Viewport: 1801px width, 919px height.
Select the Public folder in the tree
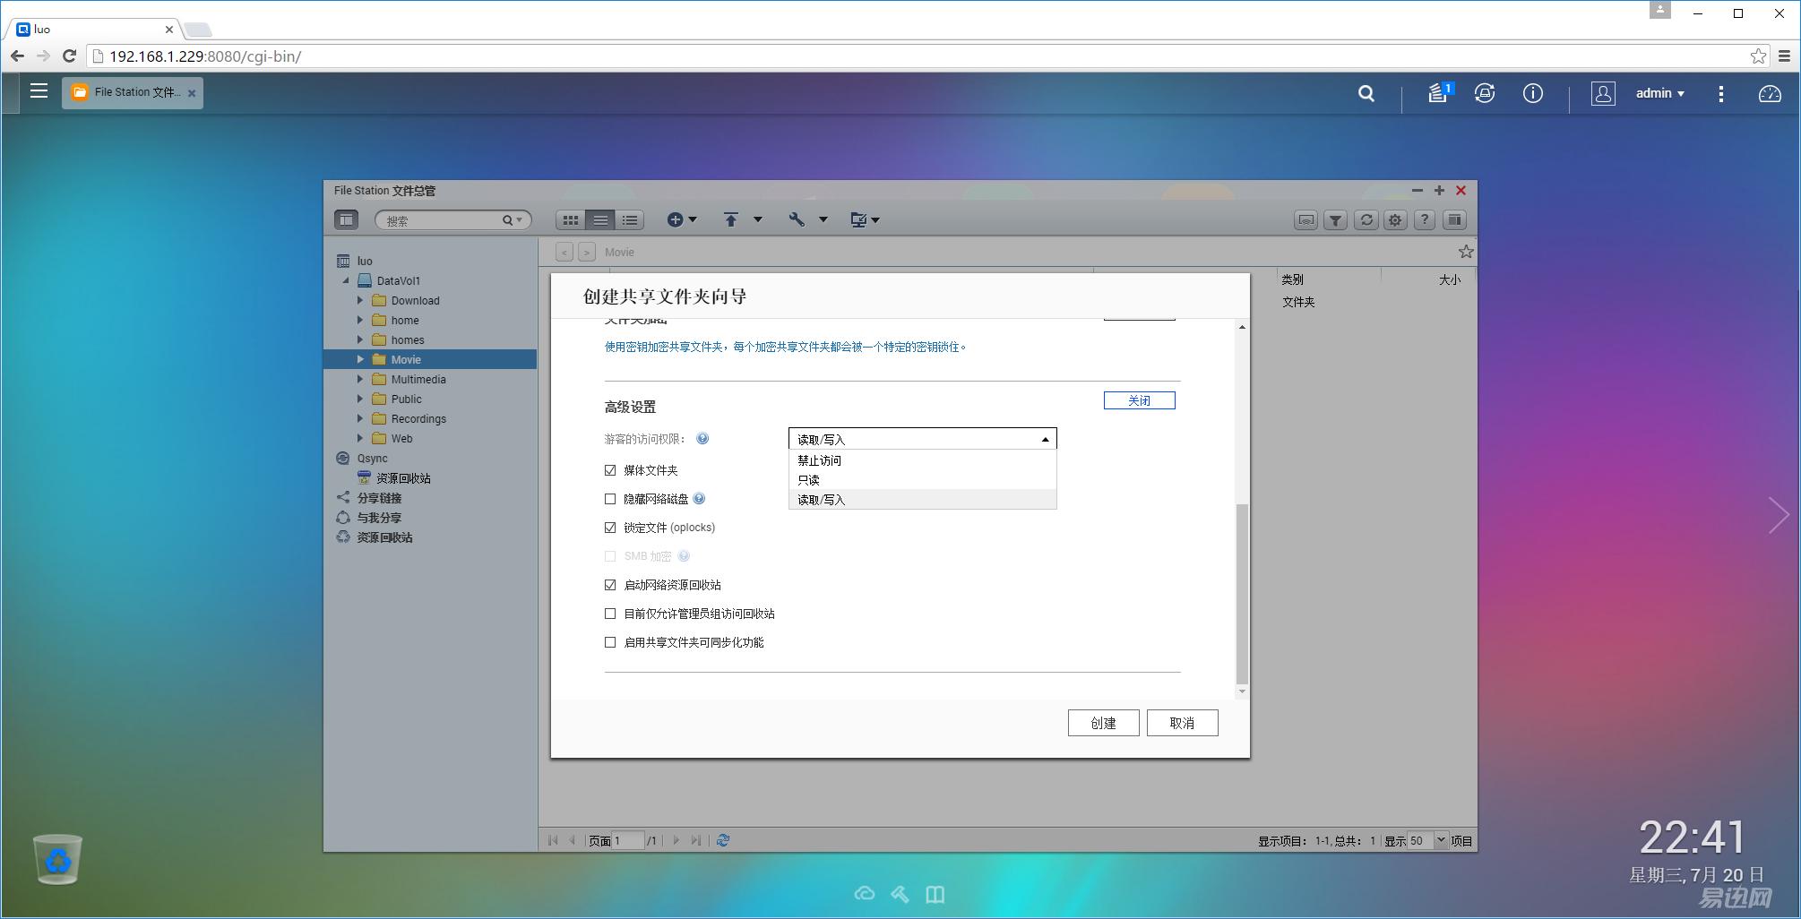(406, 399)
